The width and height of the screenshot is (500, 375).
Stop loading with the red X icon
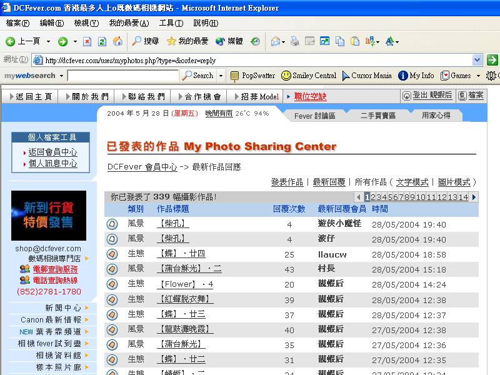tap(87, 41)
